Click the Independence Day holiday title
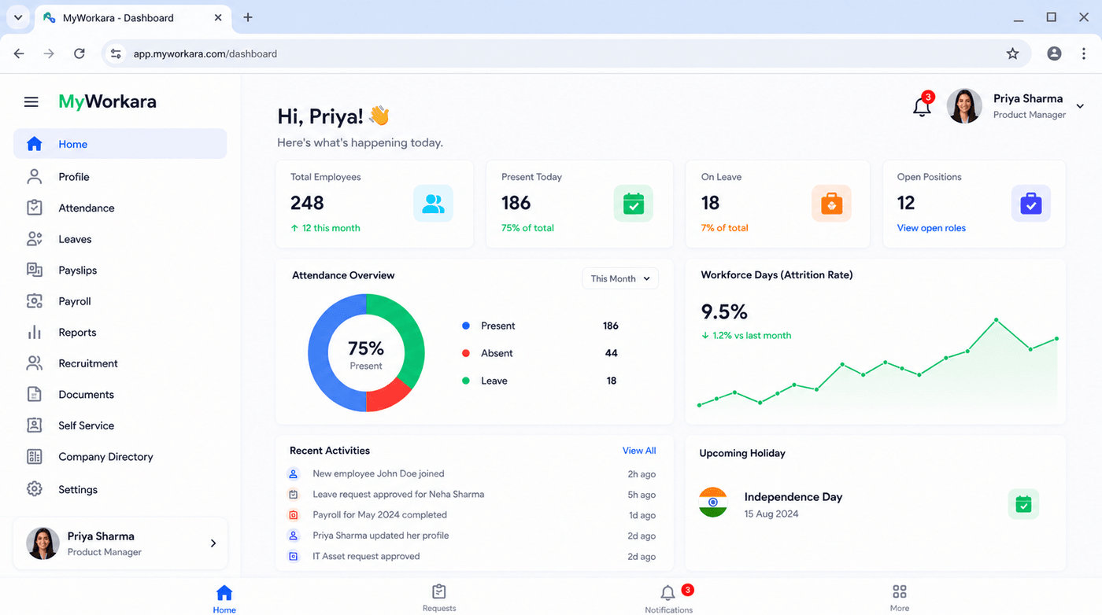The image size is (1102, 615). [x=793, y=497]
